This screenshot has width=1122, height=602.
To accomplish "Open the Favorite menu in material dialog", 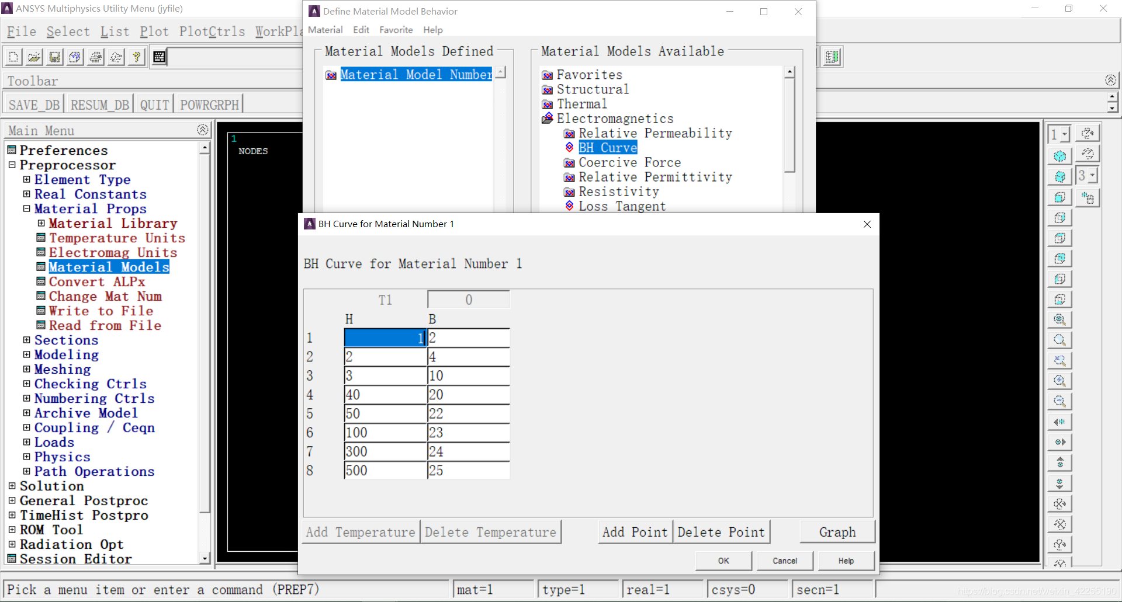I will (396, 30).
